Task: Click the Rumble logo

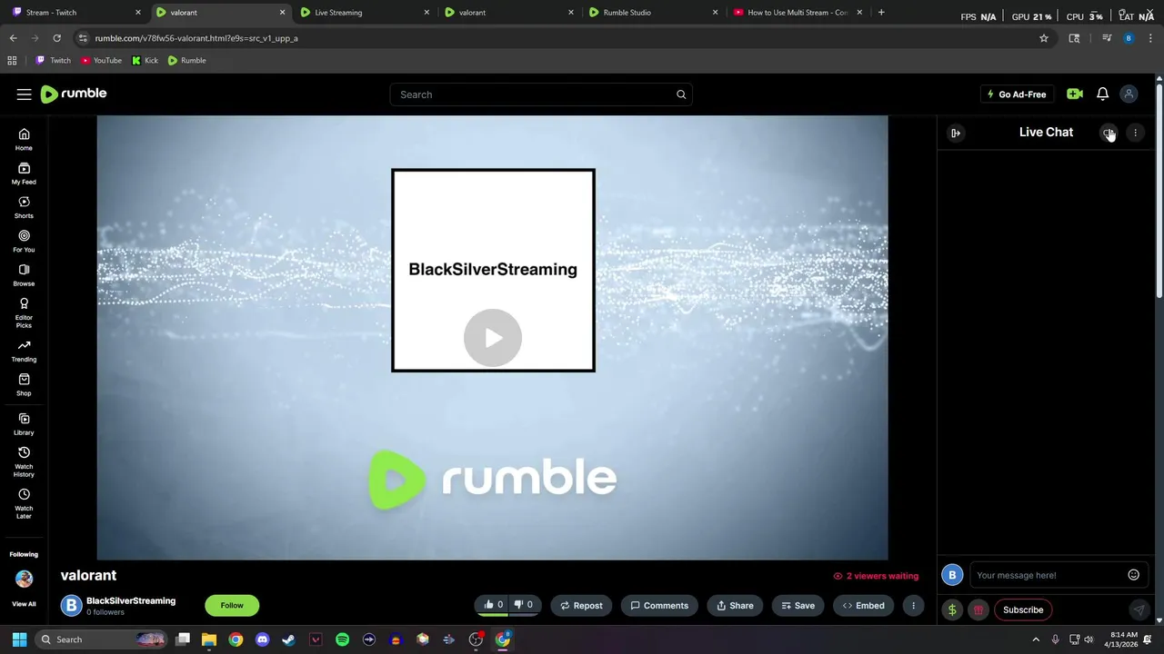Action: 74,94
